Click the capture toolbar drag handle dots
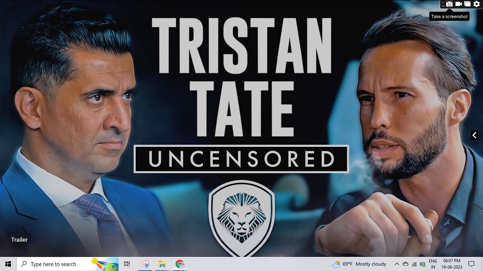Viewport: 483px width, 271px height. 443,4
